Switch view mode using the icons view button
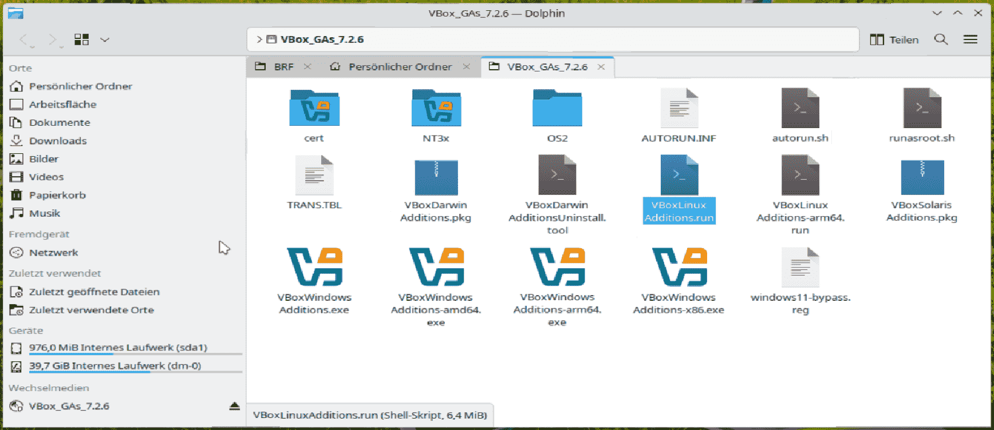Viewport: 994px width, 430px height. click(x=82, y=39)
